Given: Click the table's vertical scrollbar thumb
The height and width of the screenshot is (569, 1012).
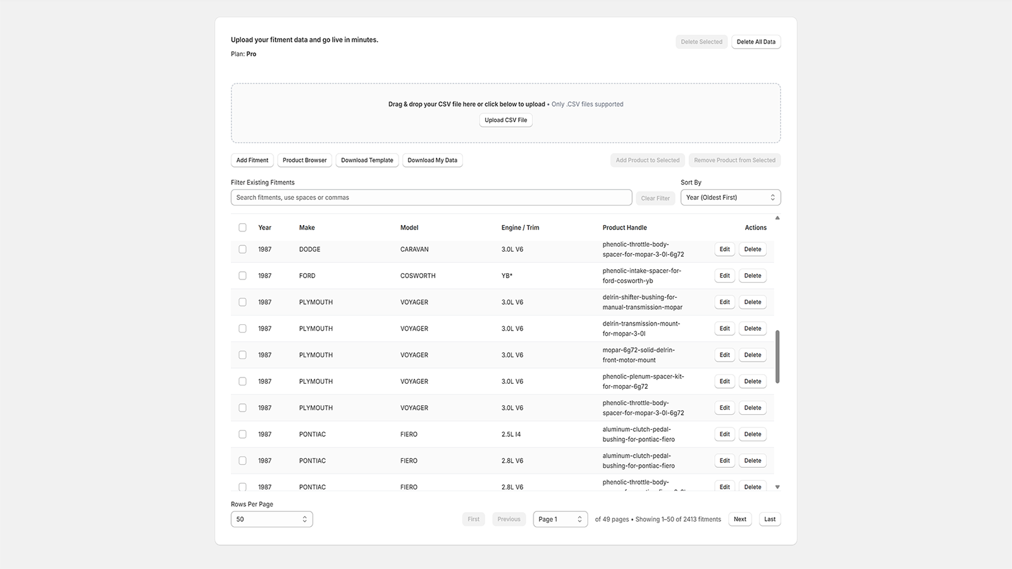Looking at the screenshot, I should click(777, 356).
